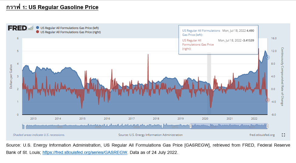296x163 pixels.
Task: Open the fred.stlouisfed.org/series/GASREGW hyperlink
Action: click(x=85, y=152)
